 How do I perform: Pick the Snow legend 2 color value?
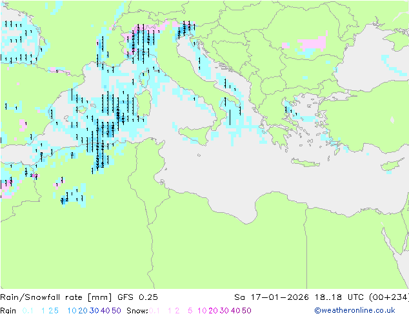pos(177,311)
